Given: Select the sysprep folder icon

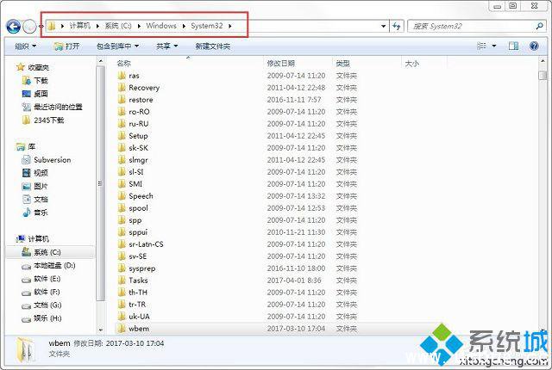Looking at the screenshot, I should click(122, 268).
